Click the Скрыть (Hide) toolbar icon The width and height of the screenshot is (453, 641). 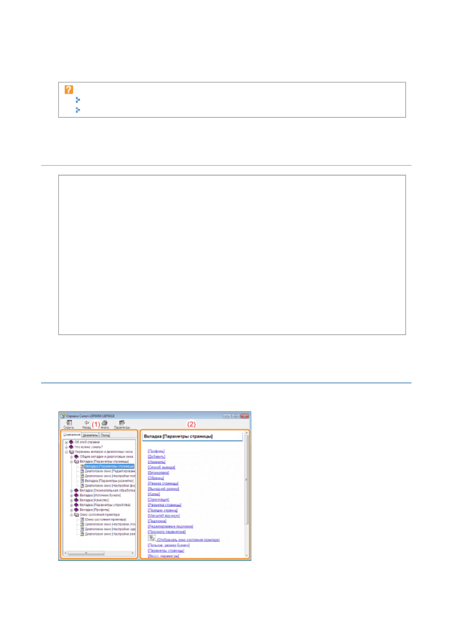[69, 423]
